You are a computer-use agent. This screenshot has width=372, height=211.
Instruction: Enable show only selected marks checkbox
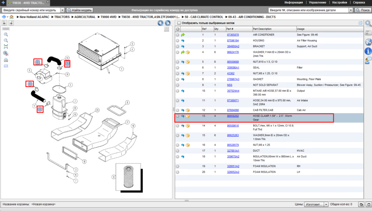tap(179, 23)
